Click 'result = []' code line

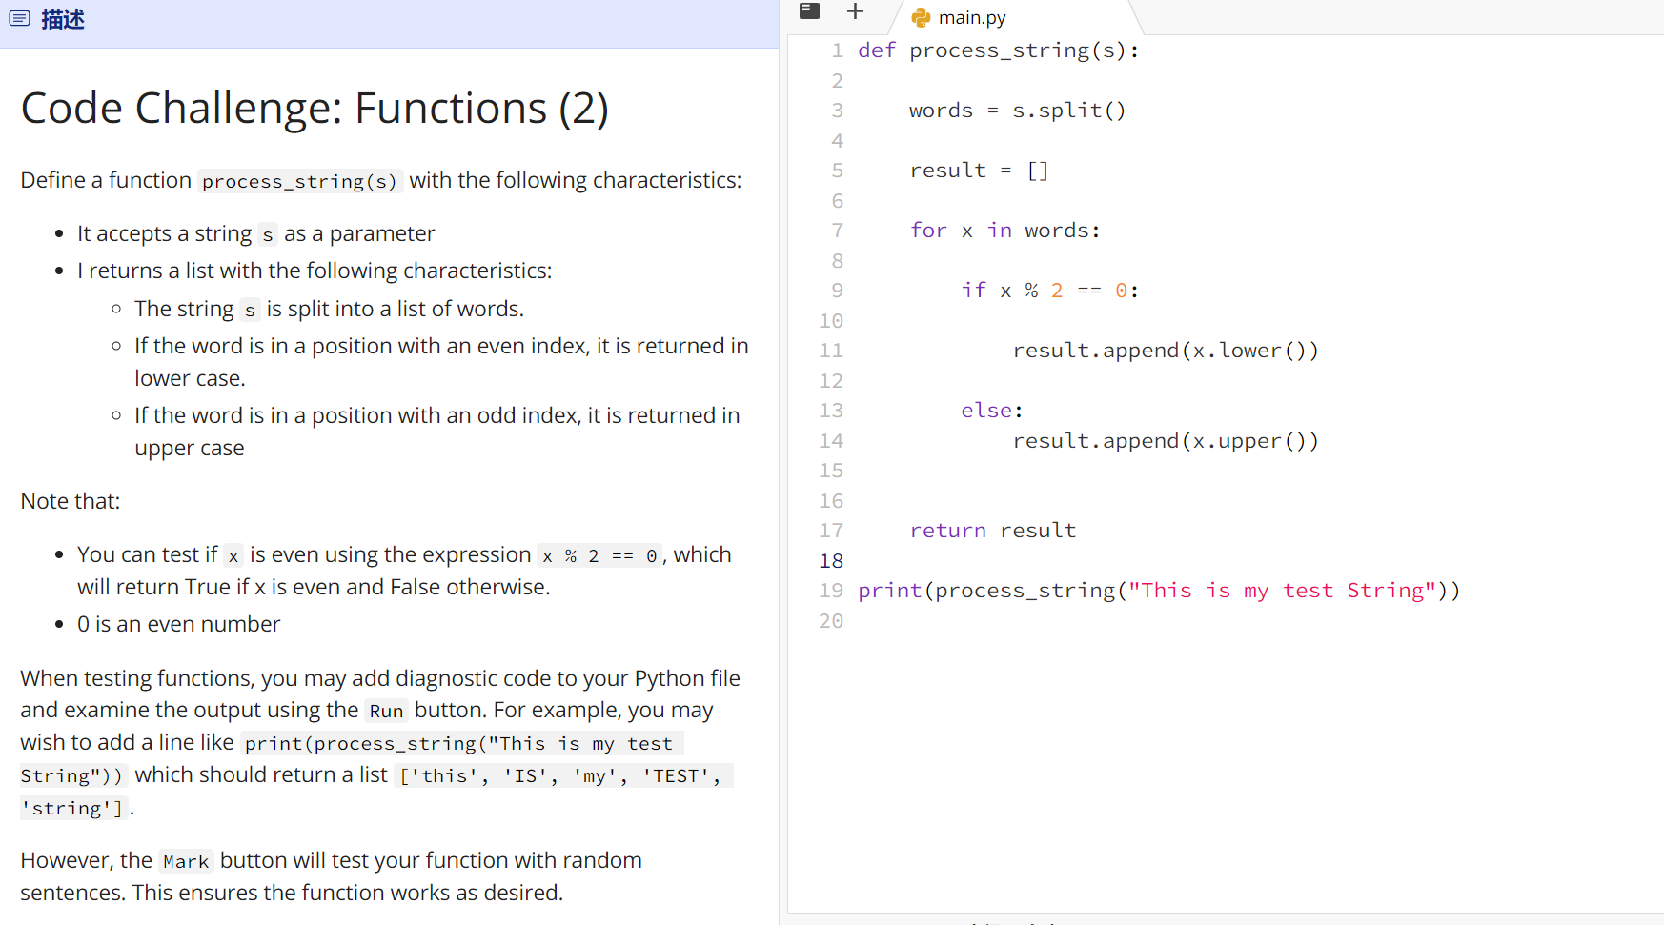979,171
